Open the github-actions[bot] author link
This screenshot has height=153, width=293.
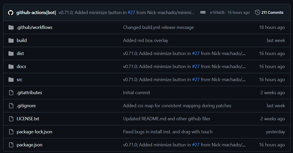point(36,13)
